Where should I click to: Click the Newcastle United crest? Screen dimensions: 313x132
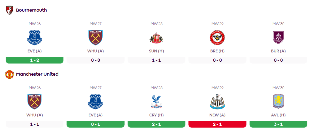click(217, 102)
